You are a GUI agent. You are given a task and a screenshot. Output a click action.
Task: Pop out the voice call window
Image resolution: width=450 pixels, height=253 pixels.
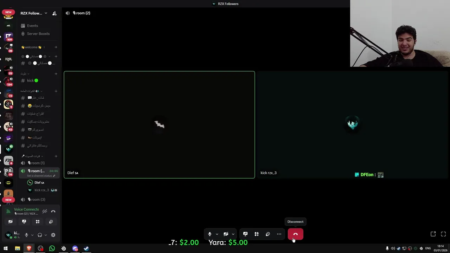[x=433, y=234]
